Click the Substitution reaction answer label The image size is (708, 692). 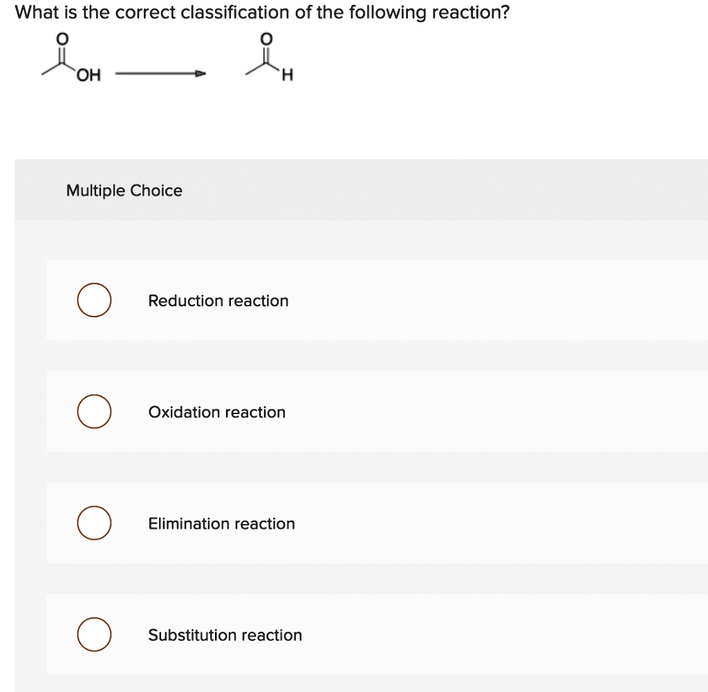(225, 635)
